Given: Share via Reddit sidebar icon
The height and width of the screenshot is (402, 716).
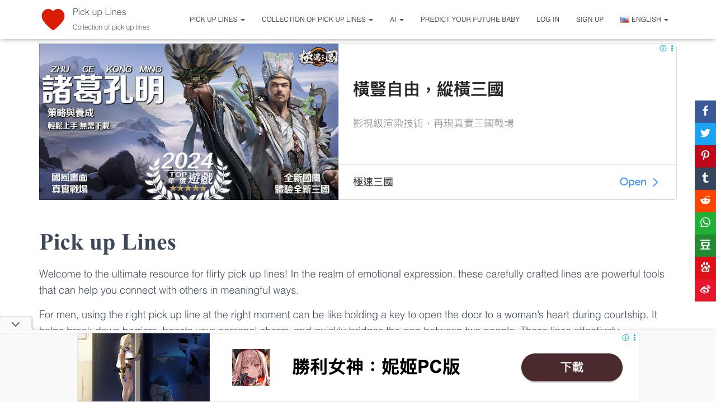Looking at the screenshot, I should (x=705, y=200).
